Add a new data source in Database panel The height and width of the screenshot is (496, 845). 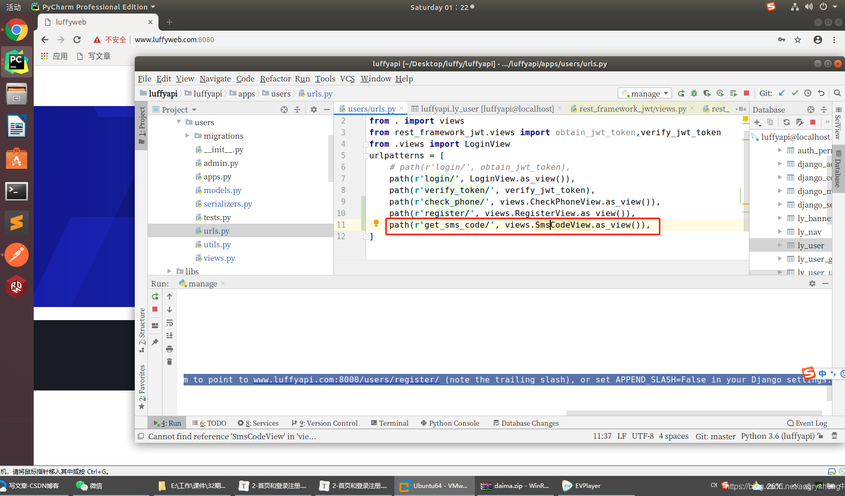pyautogui.click(x=757, y=123)
